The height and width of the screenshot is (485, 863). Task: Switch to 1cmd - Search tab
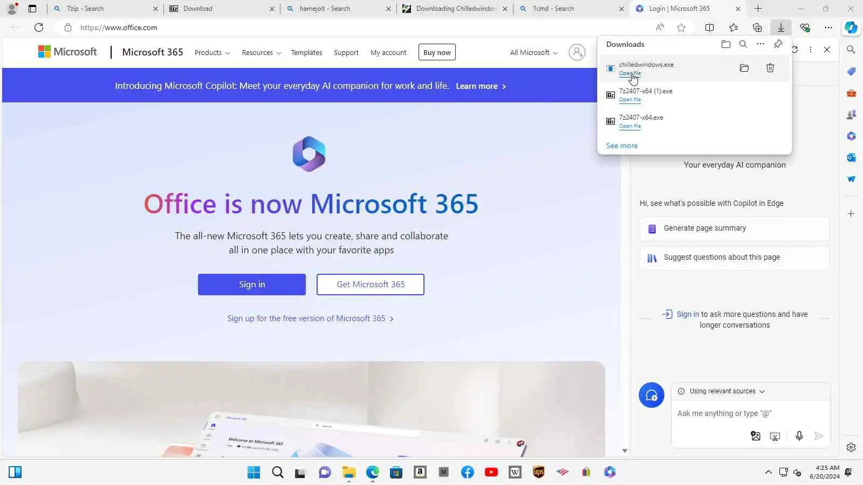(572, 9)
